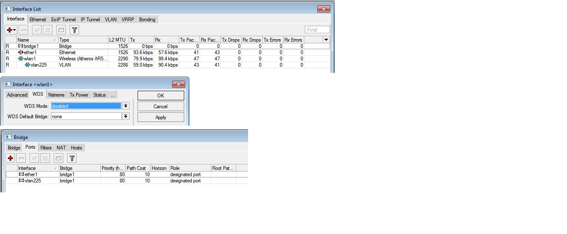Sort by the Name column header in Interface List
The width and height of the screenshot is (567, 234).
pyautogui.click(x=37, y=40)
